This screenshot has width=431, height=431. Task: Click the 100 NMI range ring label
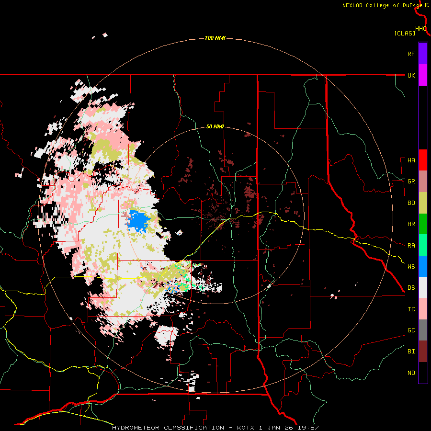215,38
